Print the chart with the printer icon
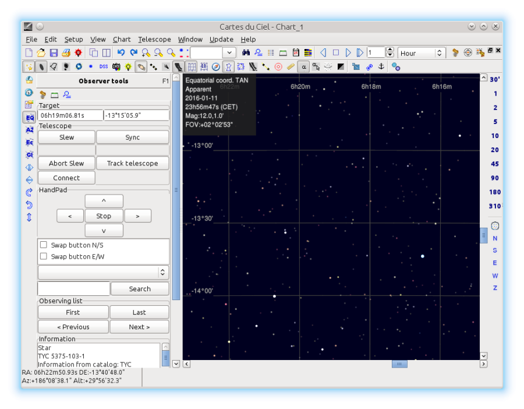 pyautogui.click(x=66, y=53)
